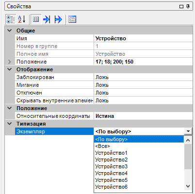Float the Свойства panel with square icon
Image resolution: width=195 pixels, height=194 pixels.
[181, 6]
